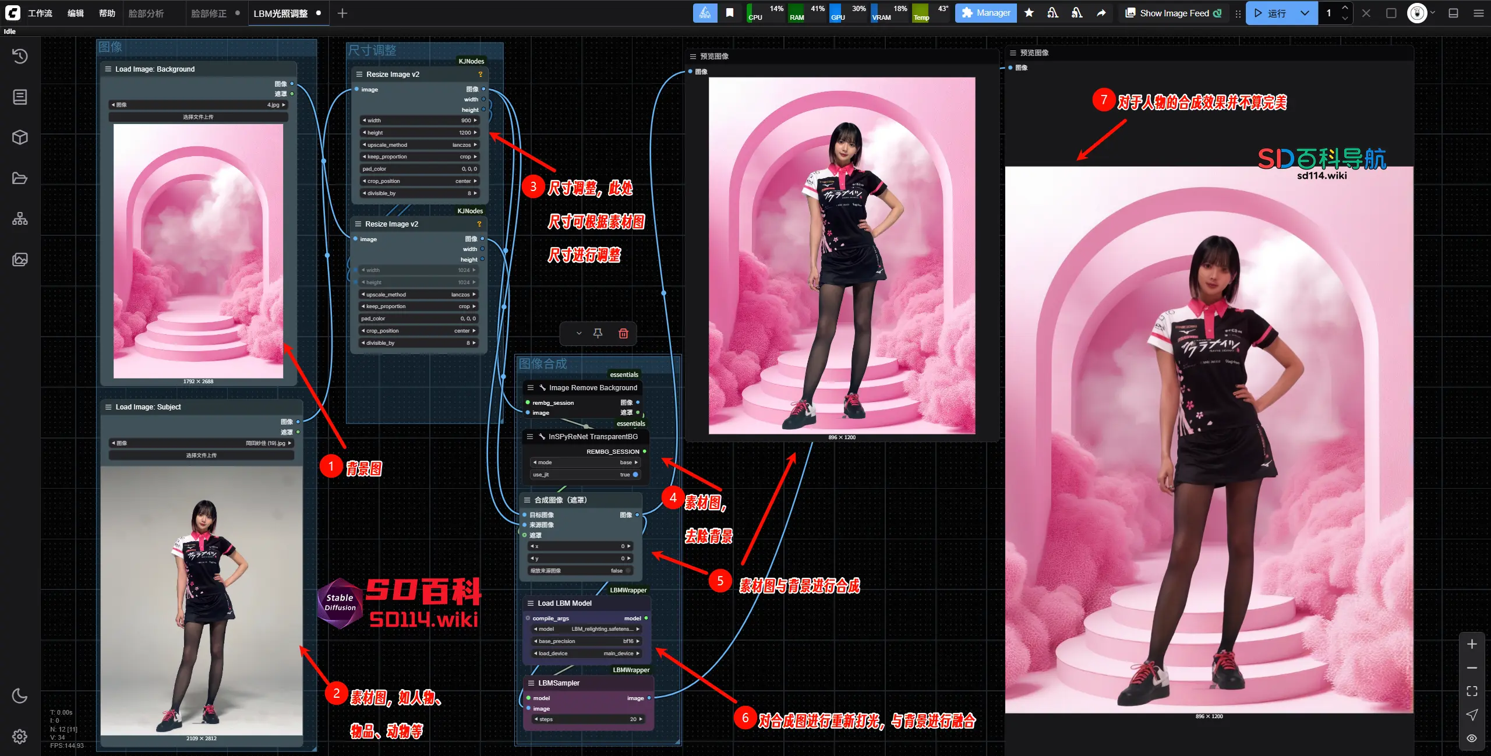Open the image gallery sidebar icon
The width and height of the screenshot is (1491, 756).
[x=20, y=260]
